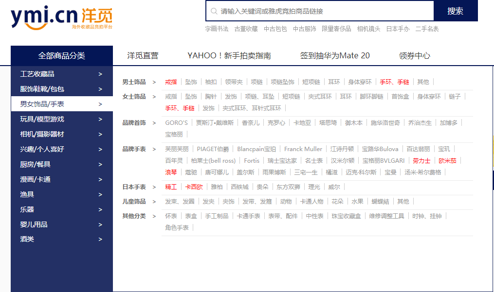
Task: Select 首饰盒 under 女士饰品
Action: tap(400, 97)
